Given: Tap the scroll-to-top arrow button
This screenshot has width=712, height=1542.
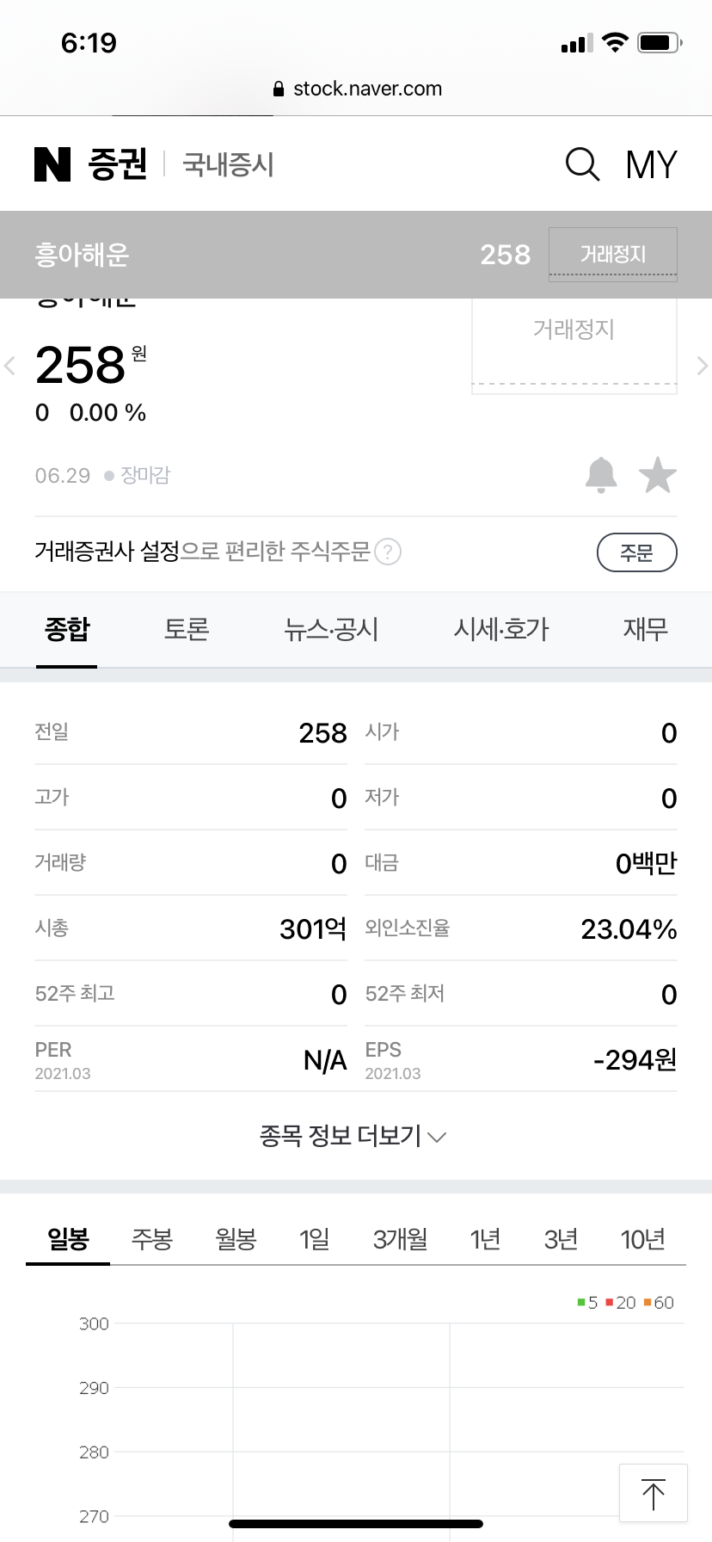Looking at the screenshot, I should tap(654, 1493).
